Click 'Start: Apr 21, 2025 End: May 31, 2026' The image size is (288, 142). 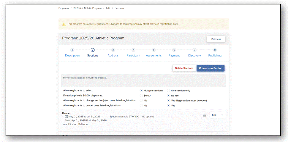pos(86,120)
